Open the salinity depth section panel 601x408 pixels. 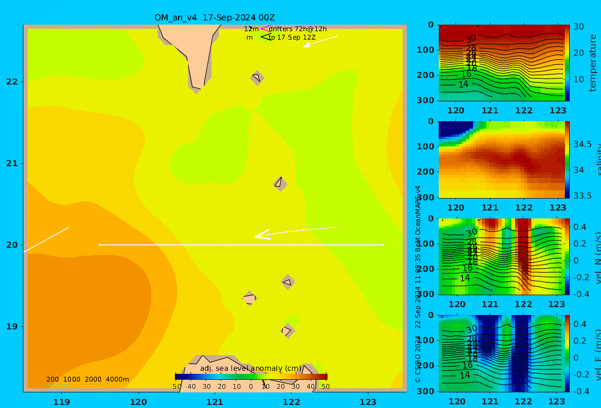pos(501,160)
